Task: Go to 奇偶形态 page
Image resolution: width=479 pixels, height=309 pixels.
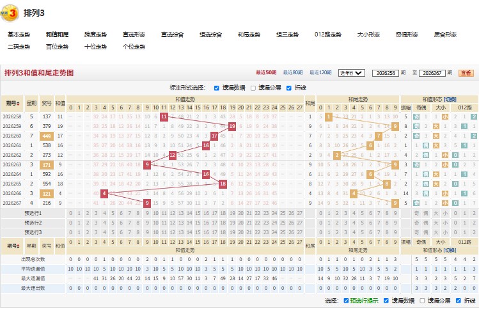Action: 407,35
